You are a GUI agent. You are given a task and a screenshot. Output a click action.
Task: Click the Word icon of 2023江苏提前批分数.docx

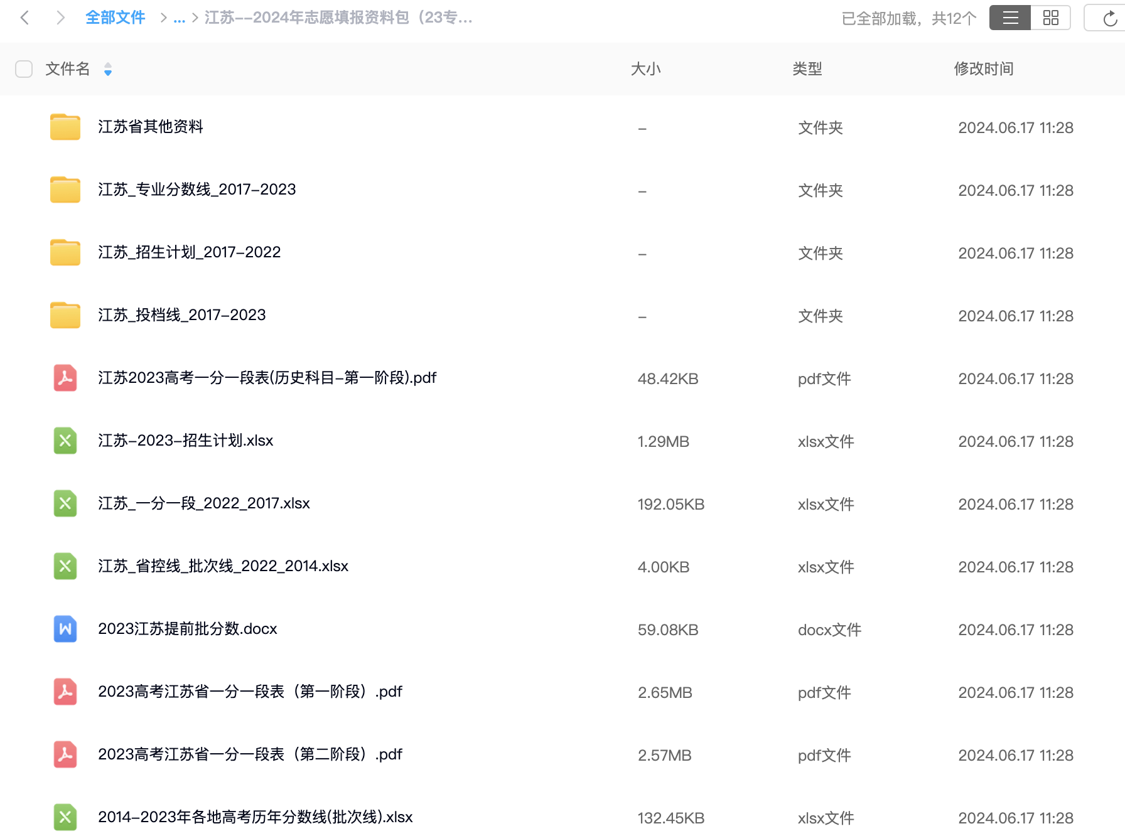[x=65, y=629]
